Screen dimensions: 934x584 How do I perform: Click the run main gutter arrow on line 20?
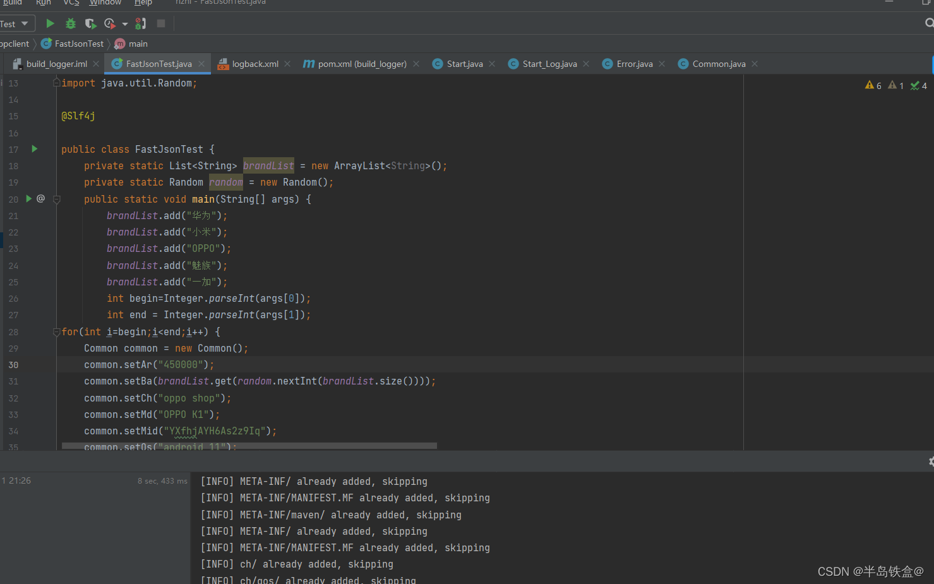click(28, 198)
